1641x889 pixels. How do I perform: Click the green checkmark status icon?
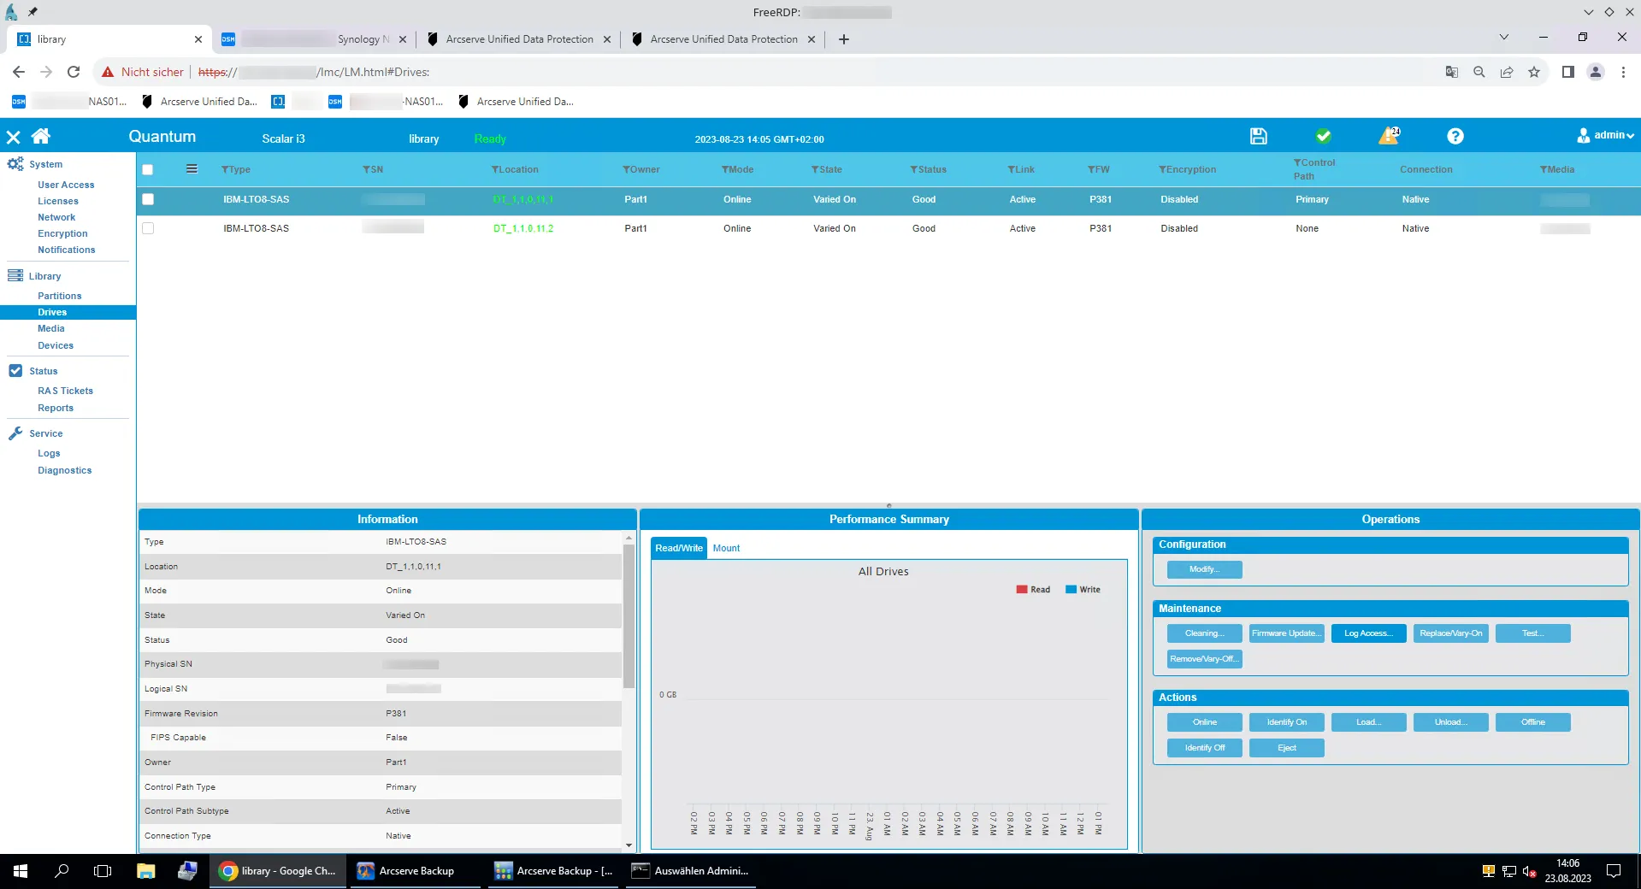1323,136
